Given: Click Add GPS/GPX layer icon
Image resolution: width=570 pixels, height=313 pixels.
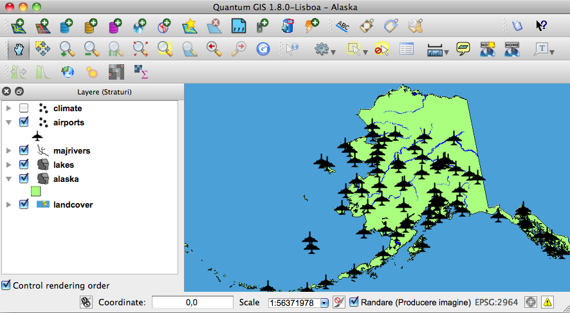Looking at the screenshot, I should pyautogui.click(x=262, y=26).
